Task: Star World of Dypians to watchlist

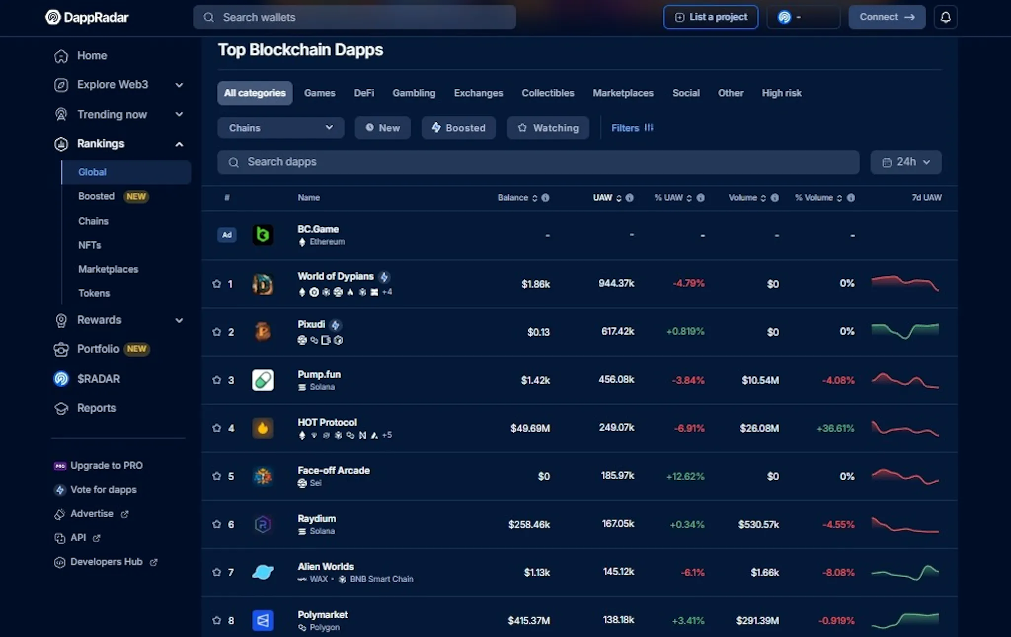Action: click(x=216, y=284)
